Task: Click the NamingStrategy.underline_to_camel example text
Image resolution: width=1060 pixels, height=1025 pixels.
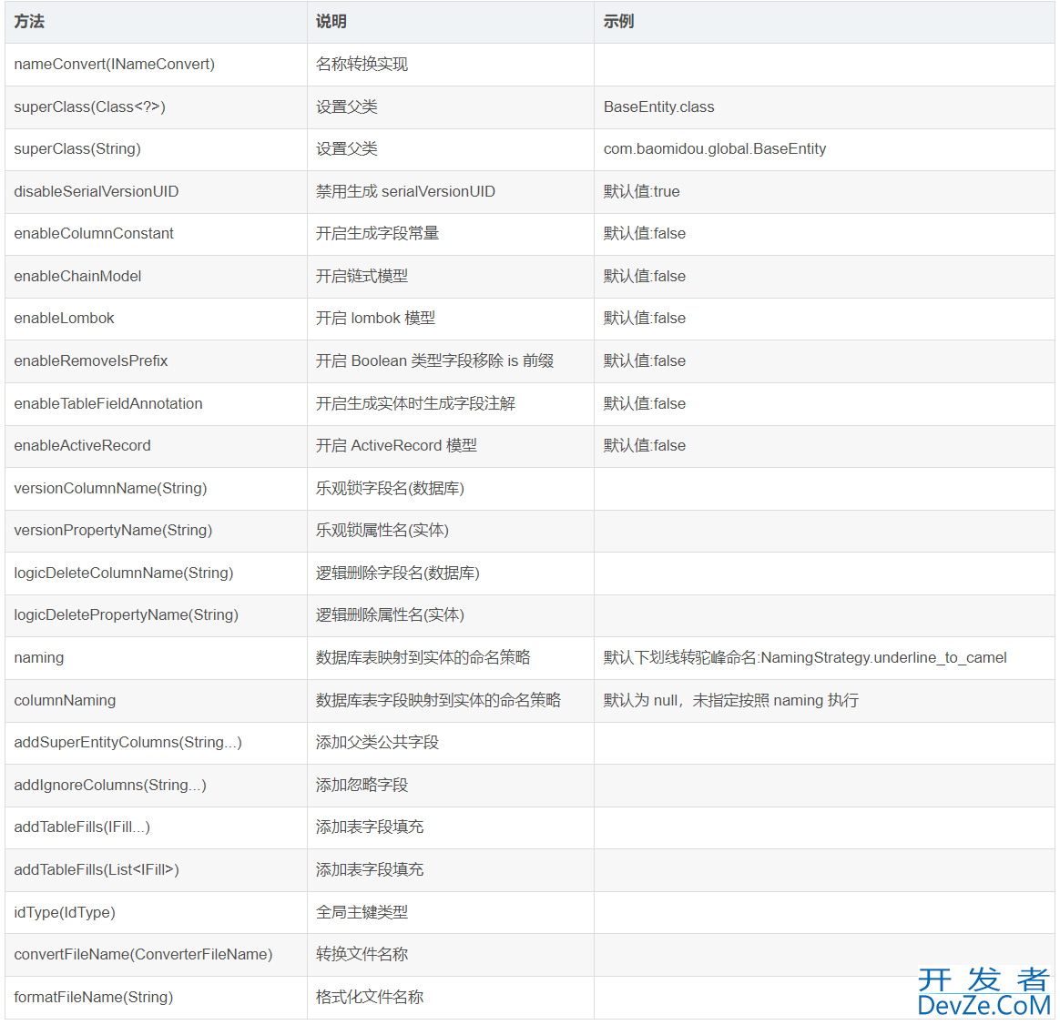Action: point(883,657)
